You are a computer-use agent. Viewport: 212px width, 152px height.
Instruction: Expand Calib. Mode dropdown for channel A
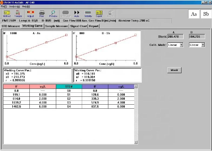181,45
